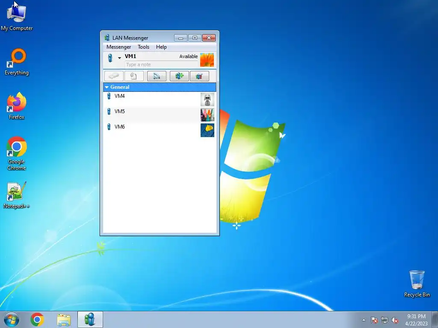
Task: Collapse the General group
Action: 107,87
